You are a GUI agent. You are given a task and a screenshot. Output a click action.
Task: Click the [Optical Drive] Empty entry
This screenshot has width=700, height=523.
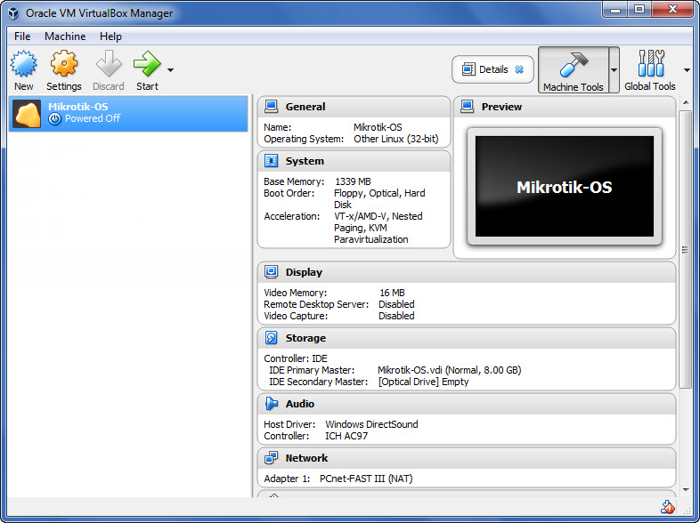[424, 382]
